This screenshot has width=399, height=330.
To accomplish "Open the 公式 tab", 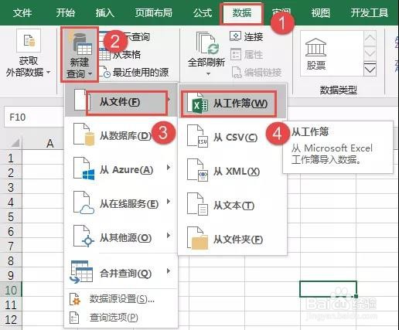I will pyautogui.click(x=203, y=12).
